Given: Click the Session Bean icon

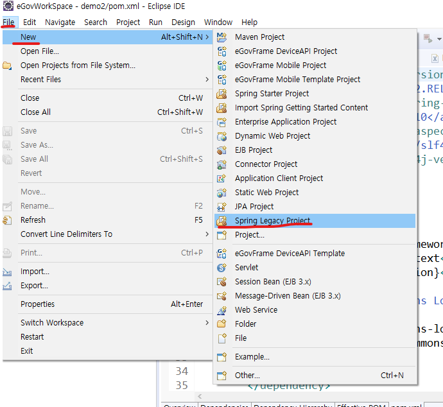Looking at the screenshot, I should 221,282.
